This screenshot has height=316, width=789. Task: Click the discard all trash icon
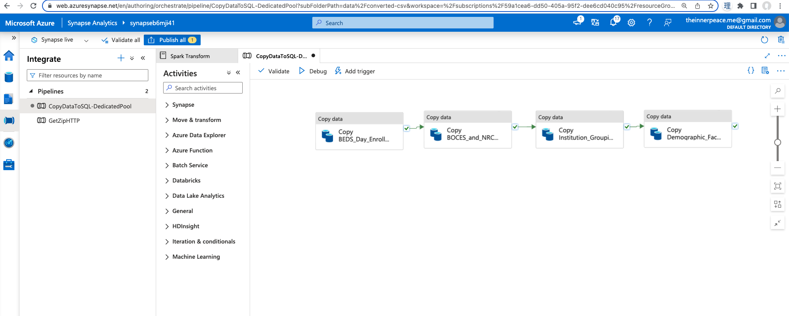pos(781,40)
